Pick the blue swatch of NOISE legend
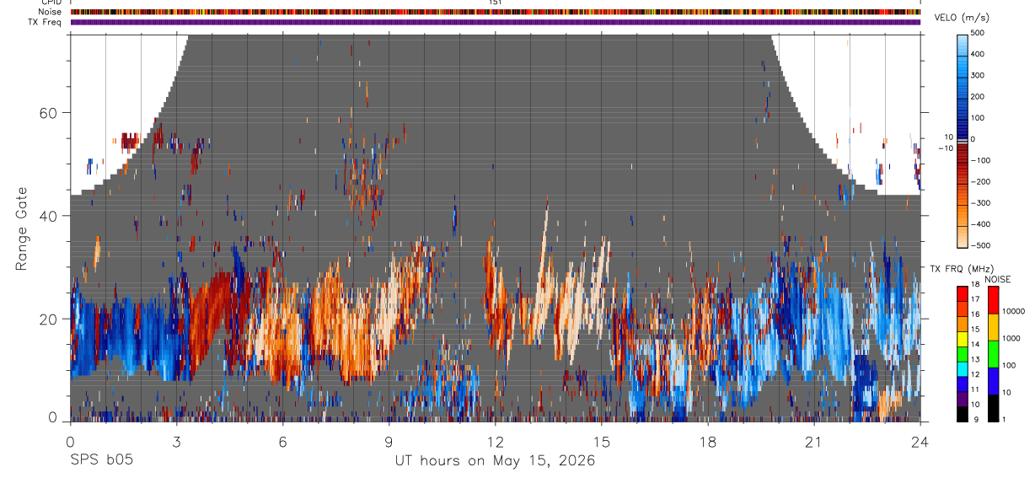The height and width of the screenshot is (478, 1035). (993, 381)
